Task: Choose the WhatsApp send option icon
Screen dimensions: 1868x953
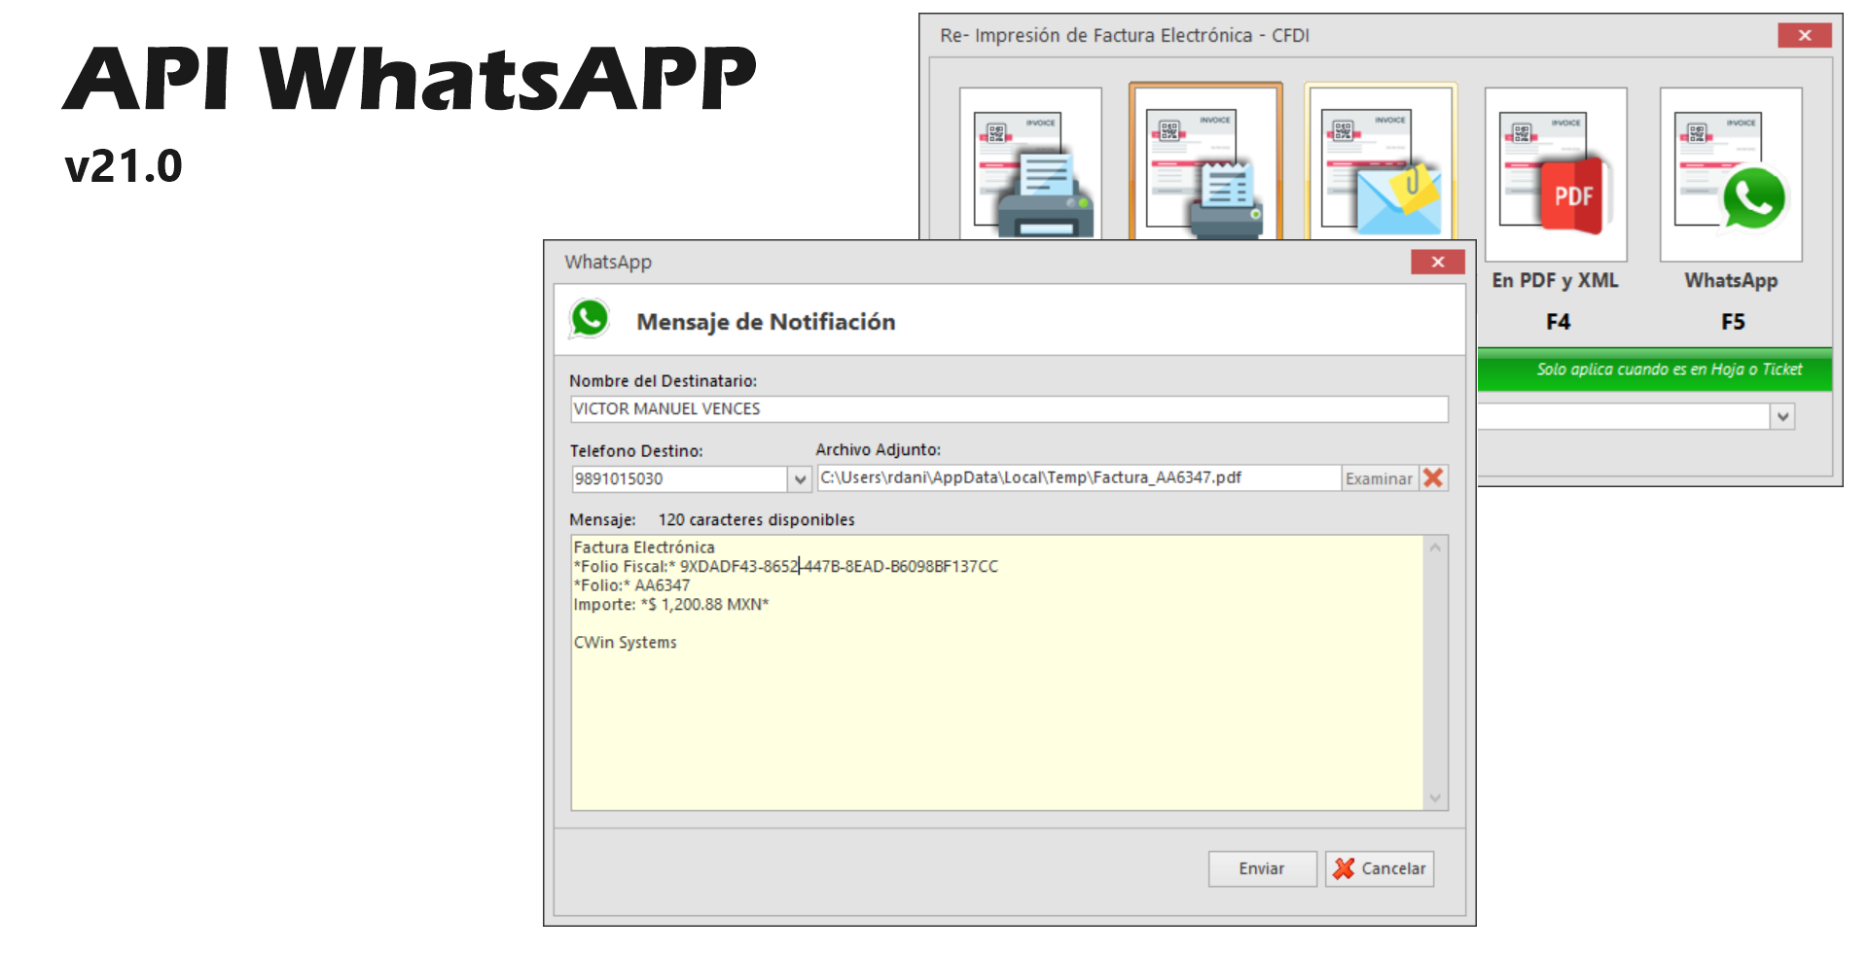Action: click(1731, 174)
